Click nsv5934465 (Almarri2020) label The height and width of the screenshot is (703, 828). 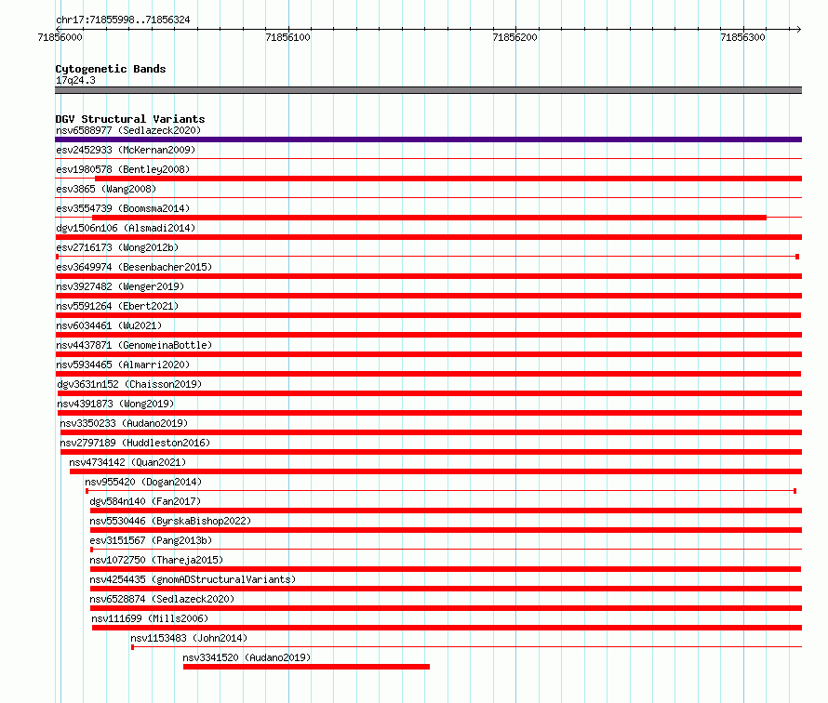coord(123,365)
